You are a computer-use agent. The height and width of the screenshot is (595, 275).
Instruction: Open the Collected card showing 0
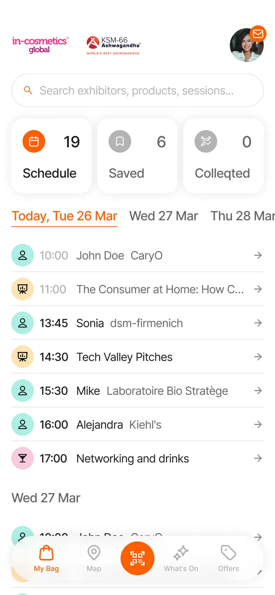pos(223,156)
